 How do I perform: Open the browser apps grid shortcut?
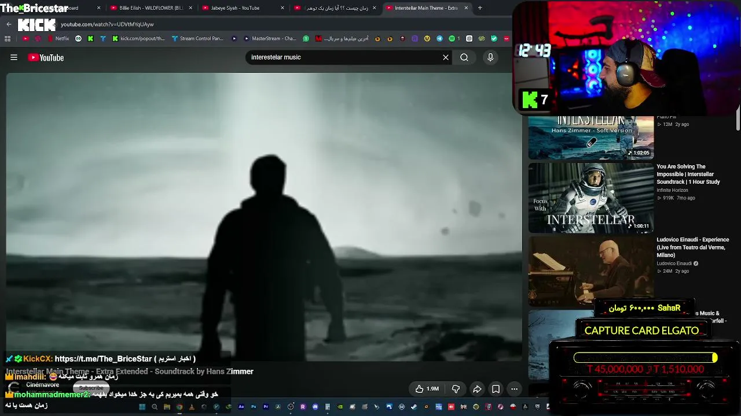coord(8,39)
